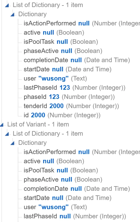The height and width of the screenshot is (222, 140).
Task: Collapse the first Dictionary triangle
Action: 12,15
